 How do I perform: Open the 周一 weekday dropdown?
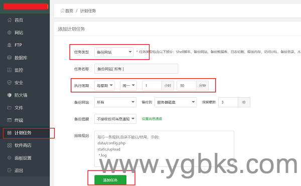pos(128,86)
